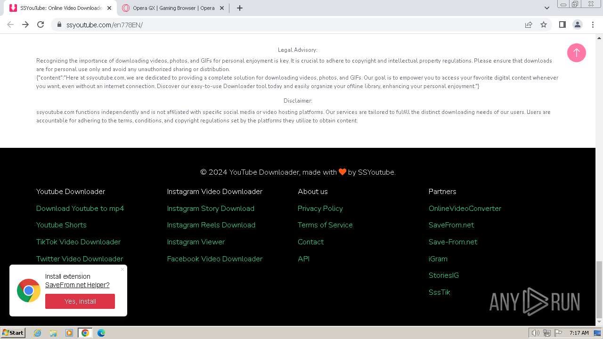Go back to the previous page
The image size is (603, 339).
pos(10,24)
